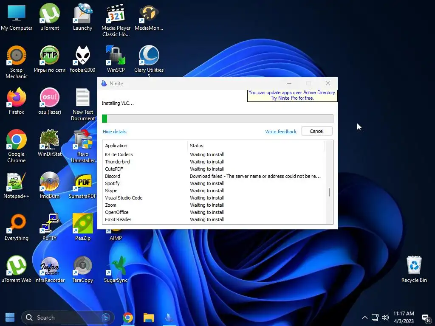Show hidden system tray icons

pos(365,318)
